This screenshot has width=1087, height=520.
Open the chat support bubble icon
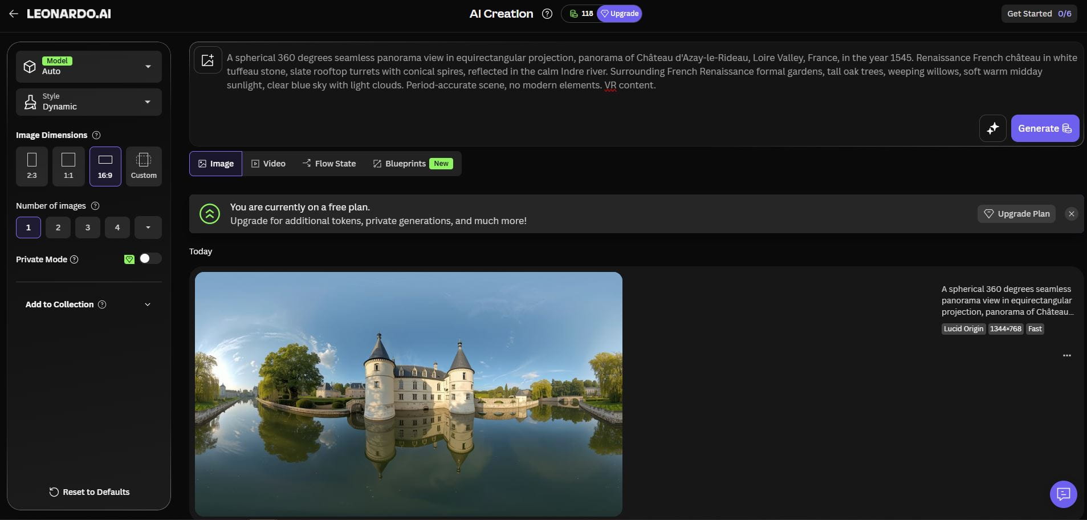click(1063, 494)
